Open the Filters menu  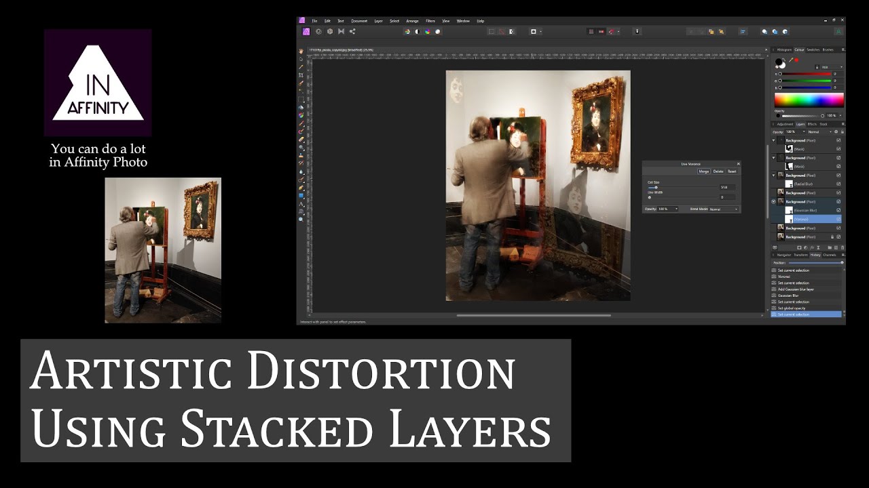pyautogui.click(x=430, y=21)
